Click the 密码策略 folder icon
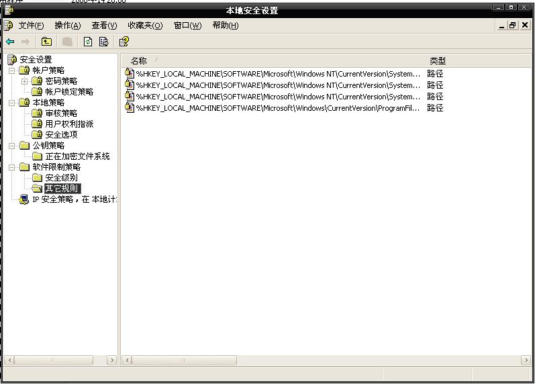 [37, 81]
